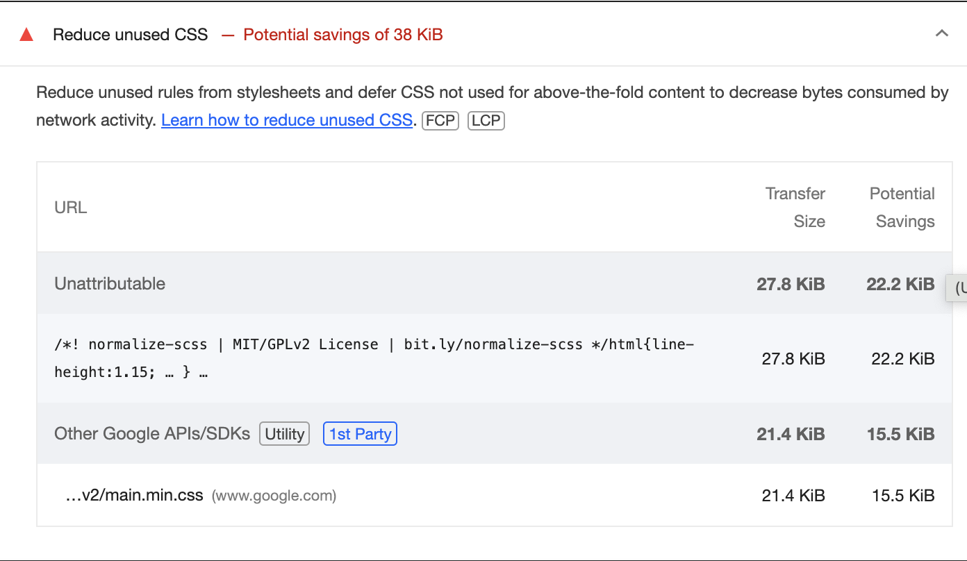Image resolution: width=967 pixels, height=561 pixels.
Task: Click the normalize-scss stylesheet snippet
Action: pyautogui.click(x=374, y=358)
